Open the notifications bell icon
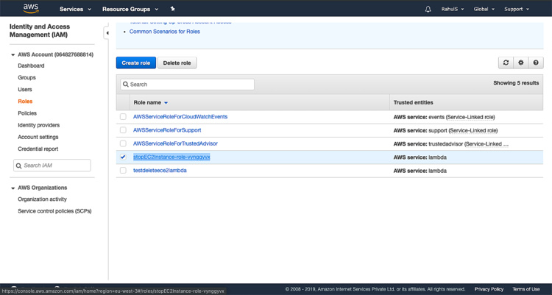 tap(428, 9)
